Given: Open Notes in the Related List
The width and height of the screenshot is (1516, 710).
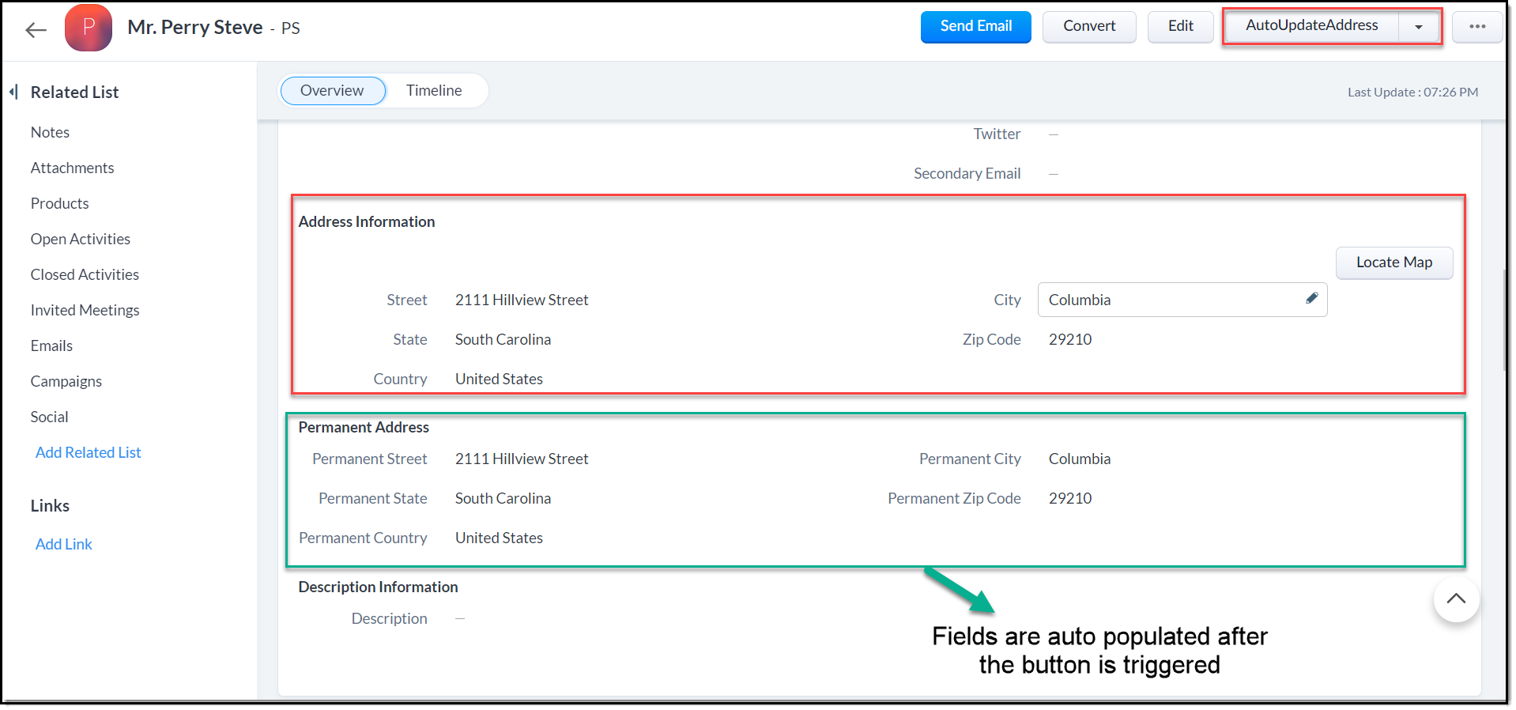Looking at the screenshot, I should tap(50, 132).
